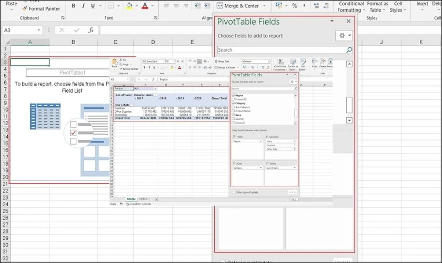
Task: Toggle Italic in the large Excel ribbon
Action: tap(83, 6)
